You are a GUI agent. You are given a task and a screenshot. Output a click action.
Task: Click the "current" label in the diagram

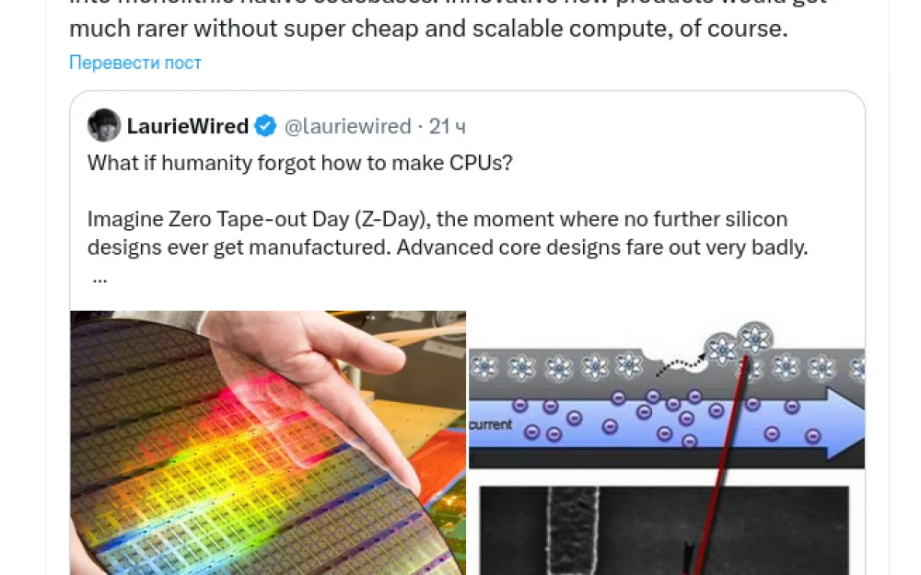pyautogui.click(x=491, y=424)
